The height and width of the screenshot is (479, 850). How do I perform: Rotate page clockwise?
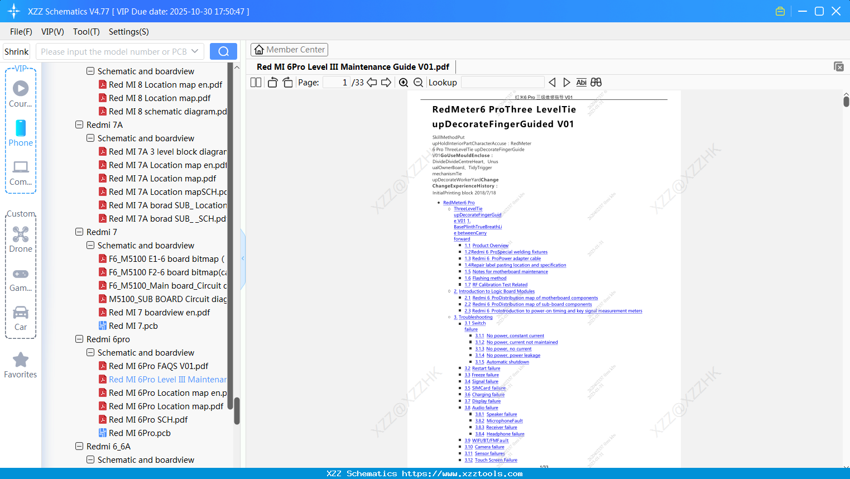[x=287, y=82]
